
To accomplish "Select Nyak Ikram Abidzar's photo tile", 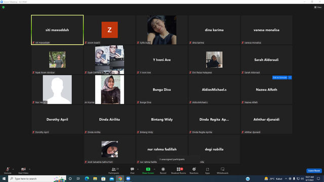I will tap(57, 60).
